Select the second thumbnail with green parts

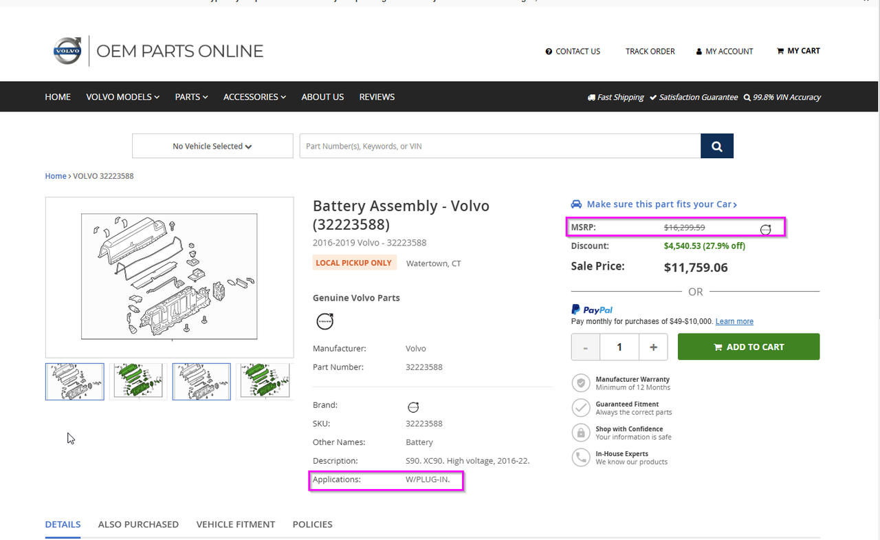pyautogui.click(x=138, y=382)
